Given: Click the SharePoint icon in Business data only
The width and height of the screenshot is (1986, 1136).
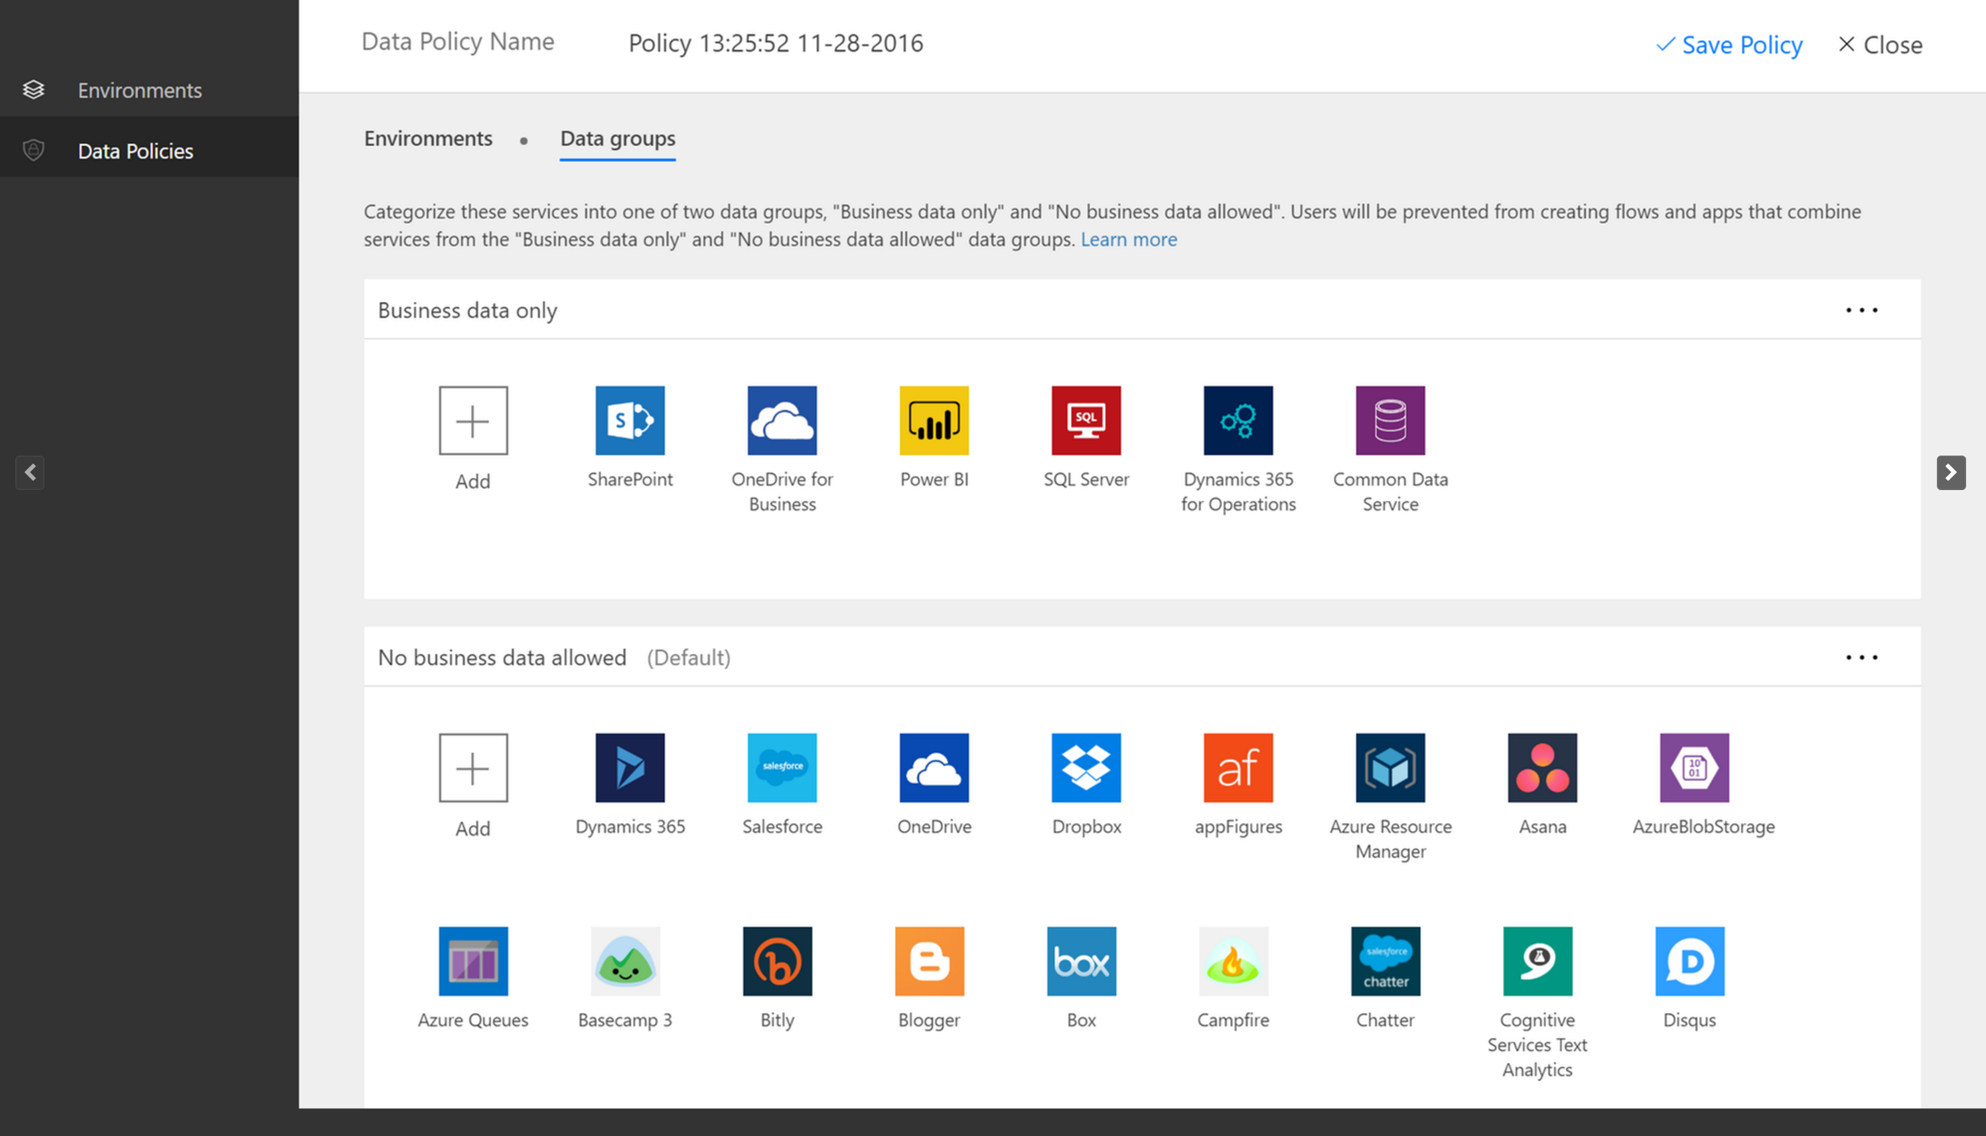Looking at the screenshot, I should pyautogui.click(x=630, y=420).
